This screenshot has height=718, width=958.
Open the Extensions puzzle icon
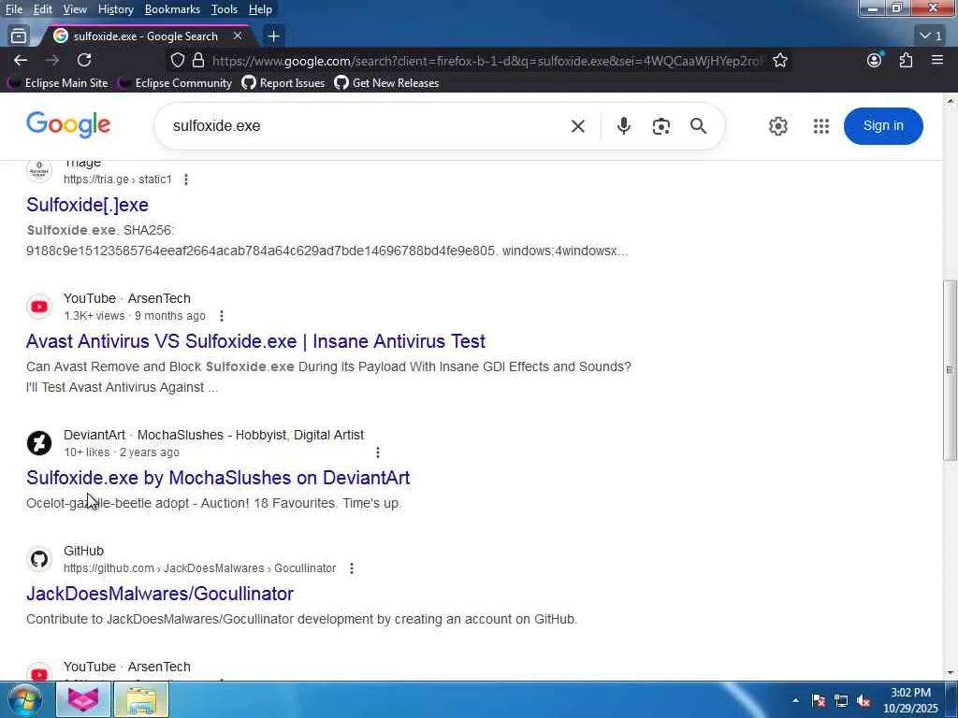(906, 60)
